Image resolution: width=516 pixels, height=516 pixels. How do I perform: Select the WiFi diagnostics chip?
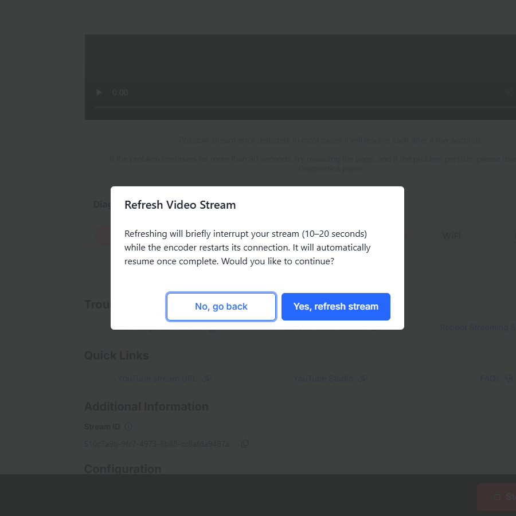[x=451, y=236]
